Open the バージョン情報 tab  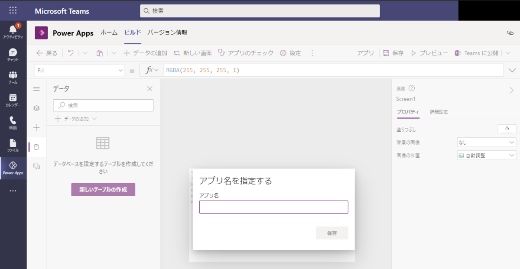pos(167,32)
